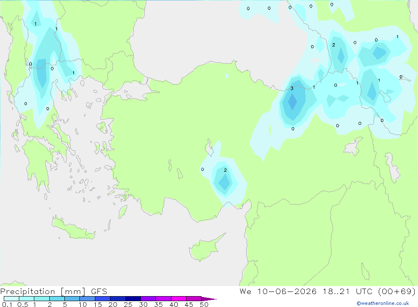Click the 'GFS' model label

tap(99, 292)
